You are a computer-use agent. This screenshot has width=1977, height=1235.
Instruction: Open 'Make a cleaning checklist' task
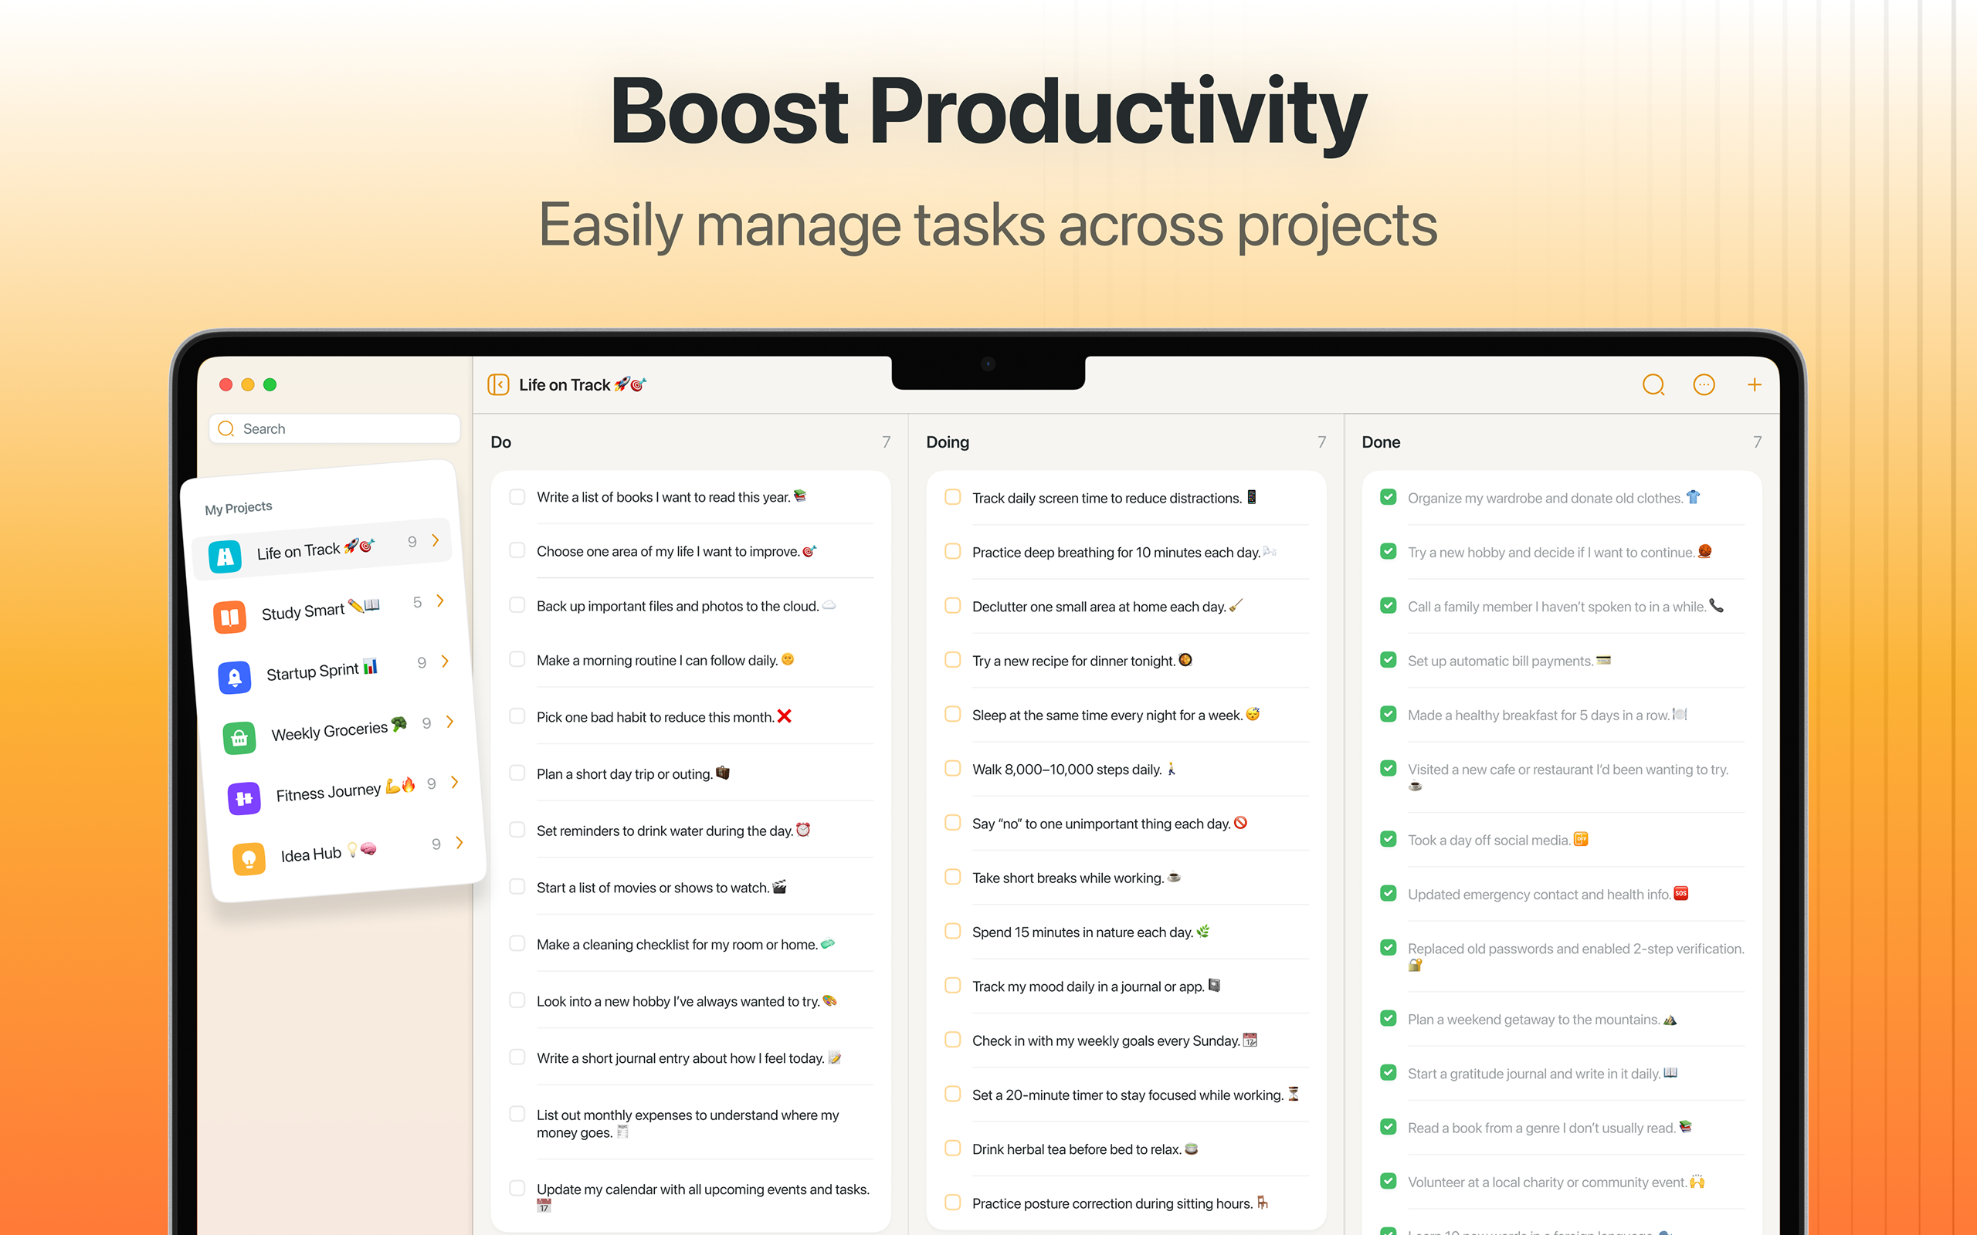(x=686, y=944)
